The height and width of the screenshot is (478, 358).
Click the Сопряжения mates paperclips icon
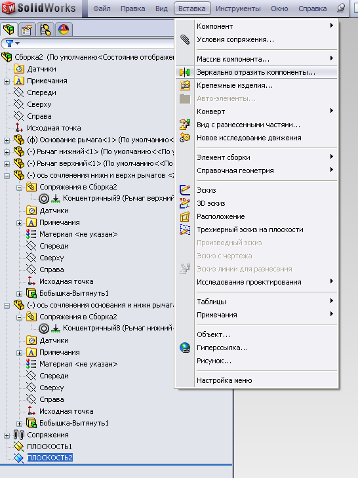(x=19, y=435)
